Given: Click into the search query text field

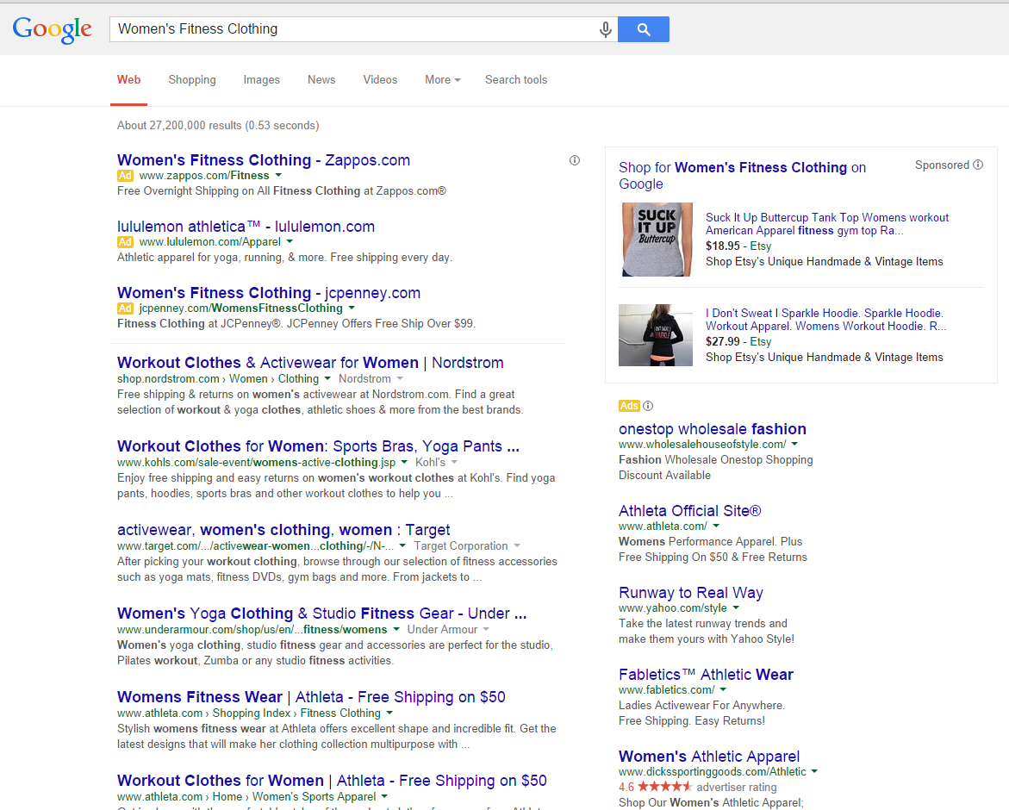Looking at the screenshot, I should (353, 29).
